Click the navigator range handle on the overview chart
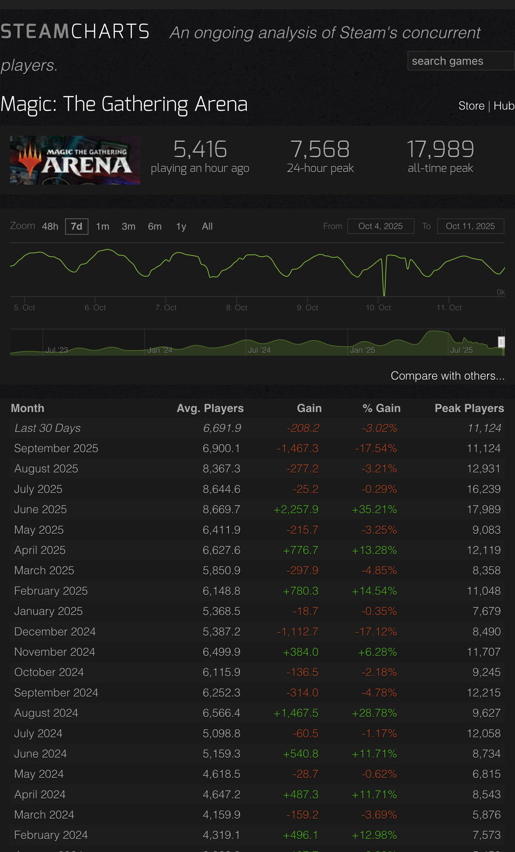This screenshot has height=852, width=515. (x=501, y=342)
